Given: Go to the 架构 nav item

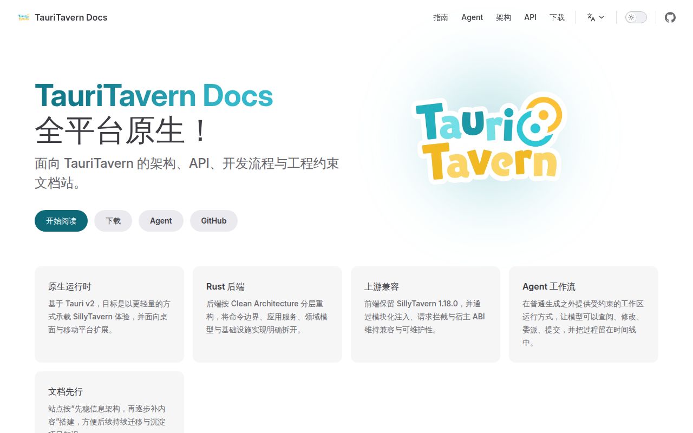Looking at the screenshot, I should 504,17.
